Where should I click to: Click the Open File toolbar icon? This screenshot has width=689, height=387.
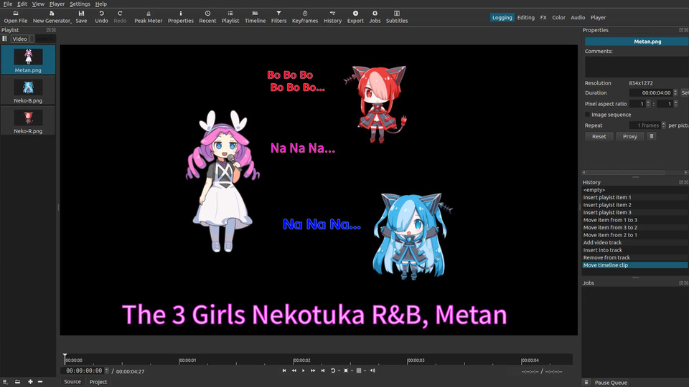tap(15, 17)
